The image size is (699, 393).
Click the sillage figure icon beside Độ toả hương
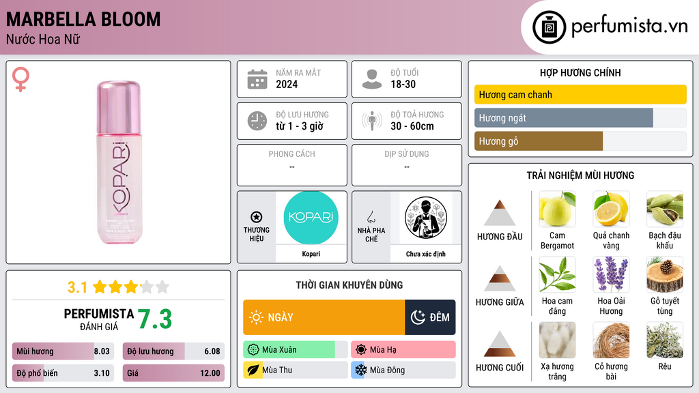tap(372, 121)
